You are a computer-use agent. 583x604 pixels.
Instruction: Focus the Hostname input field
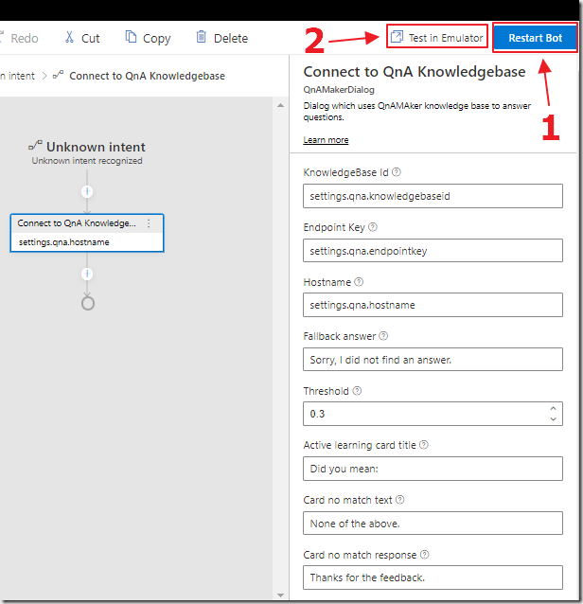point(433,305)
